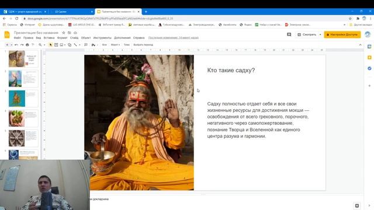Click the explore button at bottom right

click(x=357, y=206)
